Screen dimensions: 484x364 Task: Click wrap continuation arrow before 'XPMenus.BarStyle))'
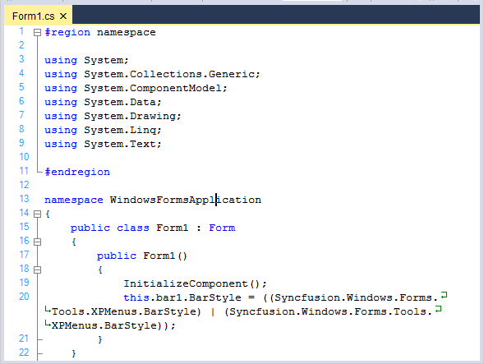pyautogui.click(x=48, y=323)
